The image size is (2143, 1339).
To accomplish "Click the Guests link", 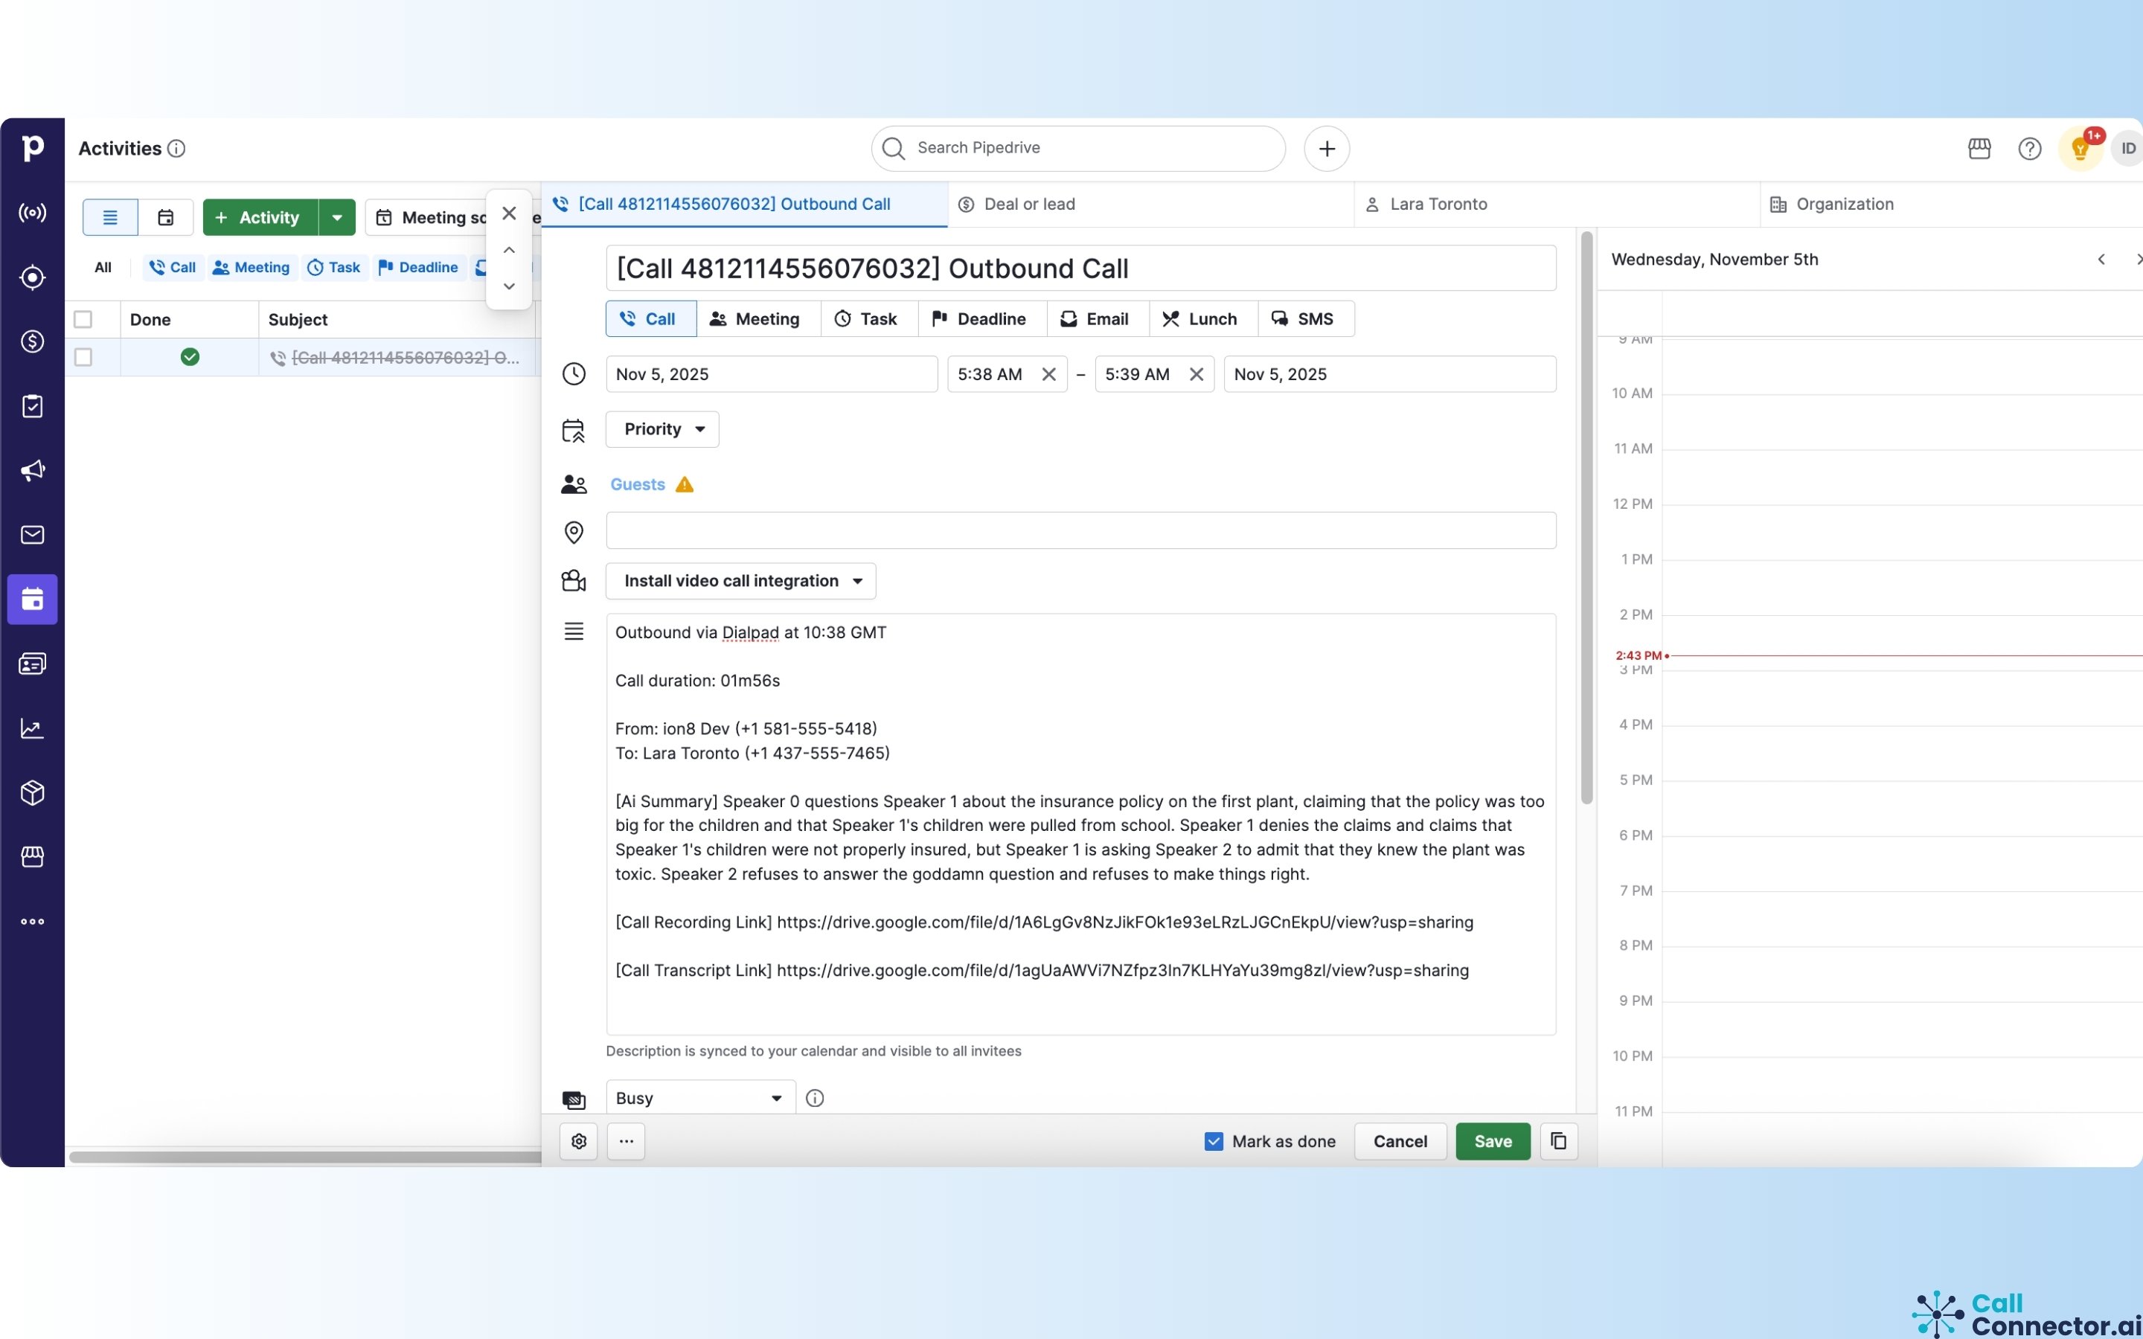I will click(638, 484).
